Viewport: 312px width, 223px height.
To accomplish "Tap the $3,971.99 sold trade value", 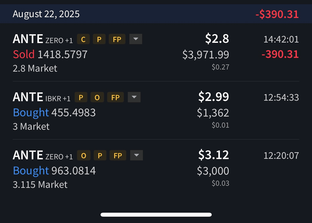I will pyautogui.click(x=206, y=55).
